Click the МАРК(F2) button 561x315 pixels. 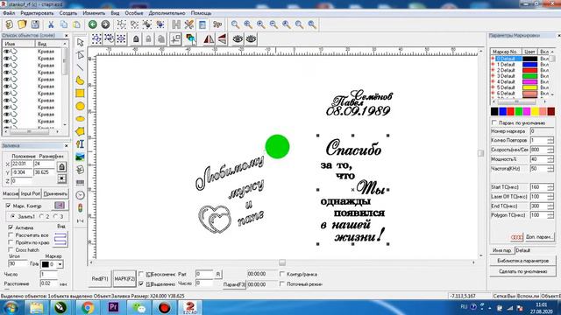[x=124, y=278]
